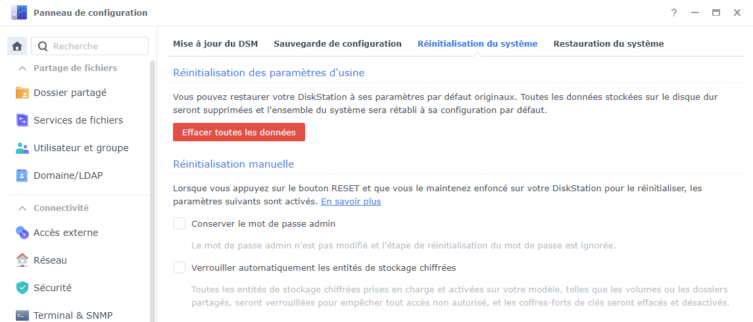Screen dimensions: 753x322
Task: Open the En savoir plus link
Action: click(351, 202)
